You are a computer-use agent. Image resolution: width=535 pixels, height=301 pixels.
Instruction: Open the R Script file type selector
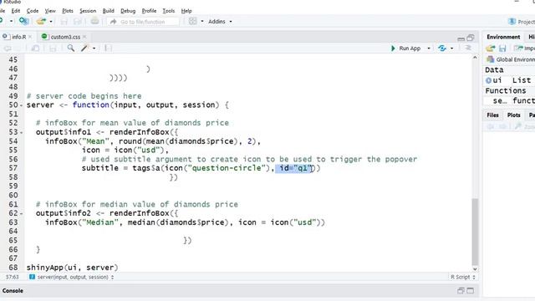463,277
